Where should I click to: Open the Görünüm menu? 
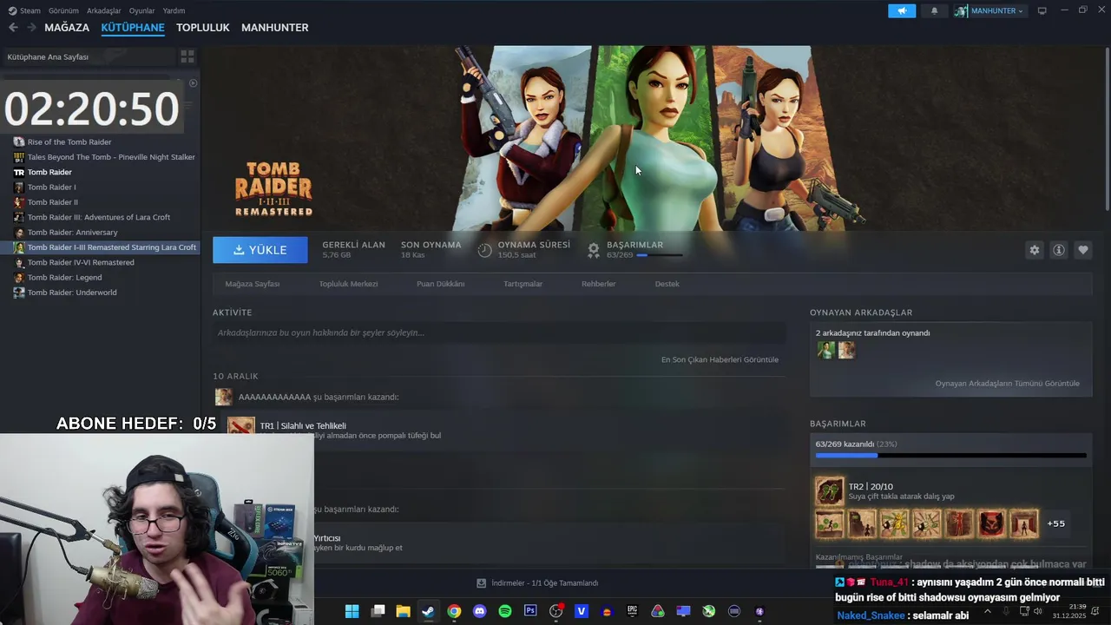pyautogui.click(x=63, y=10)
